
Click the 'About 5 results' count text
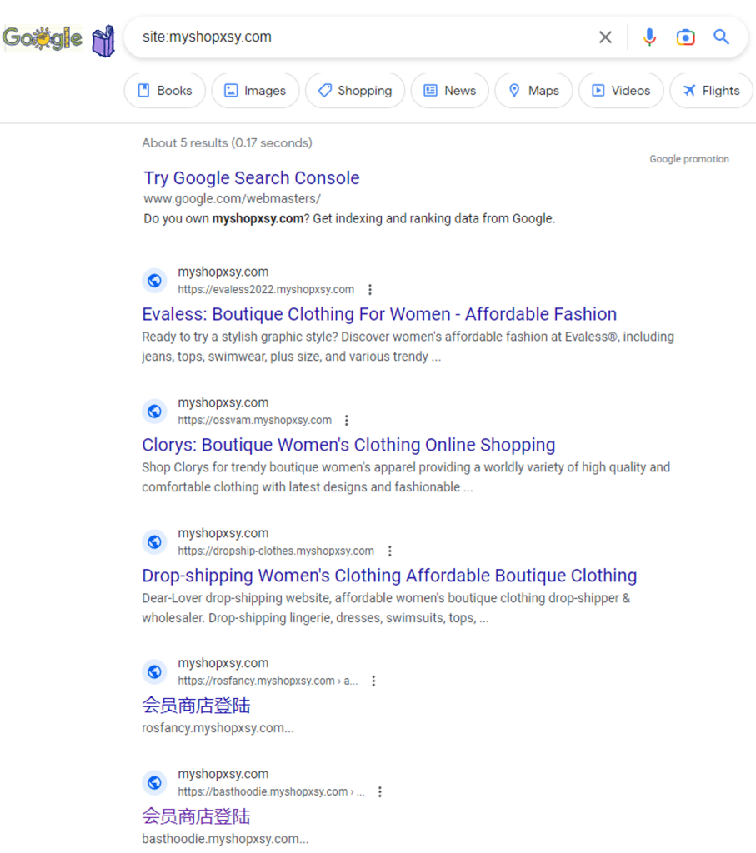(x=227, y=142)
